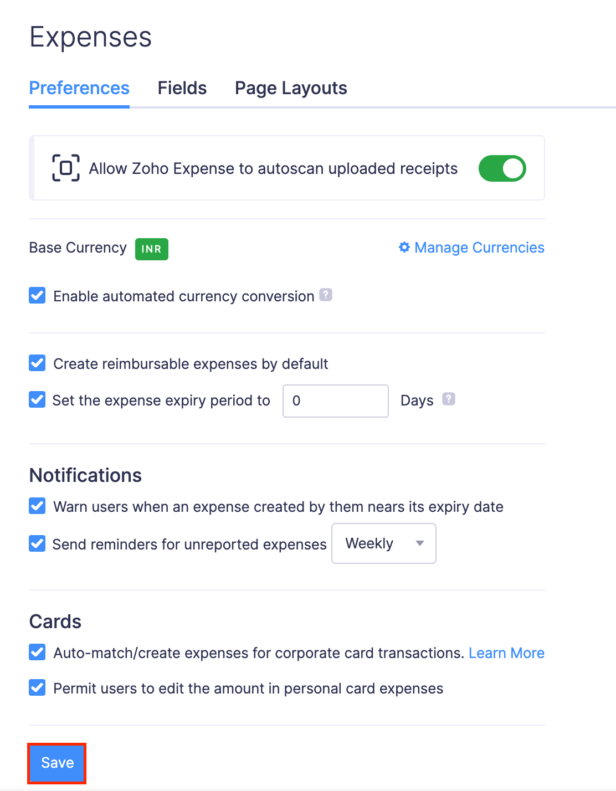Uncheck Create reimbursable expenses by default
This screenshot has width=616, height=791.
(x=37, y=363)
